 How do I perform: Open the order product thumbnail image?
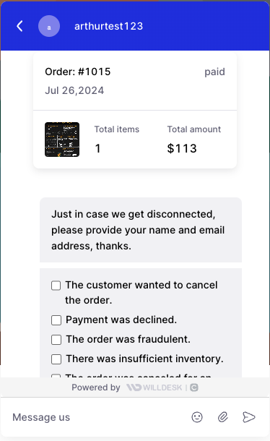tap(62, 140)
